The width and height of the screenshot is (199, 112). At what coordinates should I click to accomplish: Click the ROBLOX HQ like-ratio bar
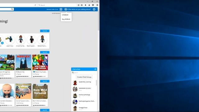pos(23,77)
